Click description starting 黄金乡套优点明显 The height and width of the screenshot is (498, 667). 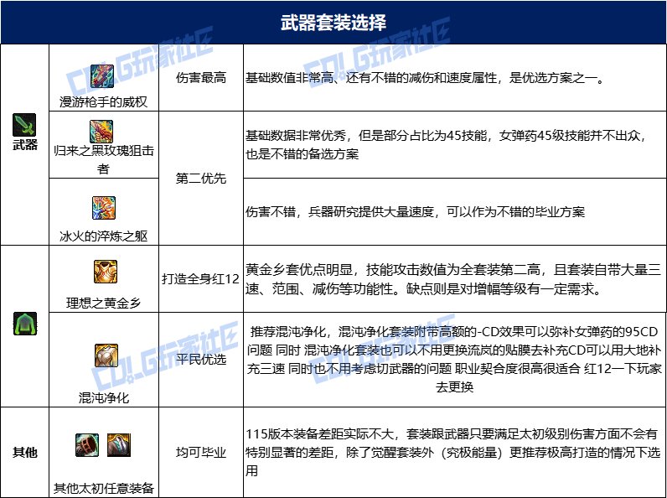pos(453,279)
